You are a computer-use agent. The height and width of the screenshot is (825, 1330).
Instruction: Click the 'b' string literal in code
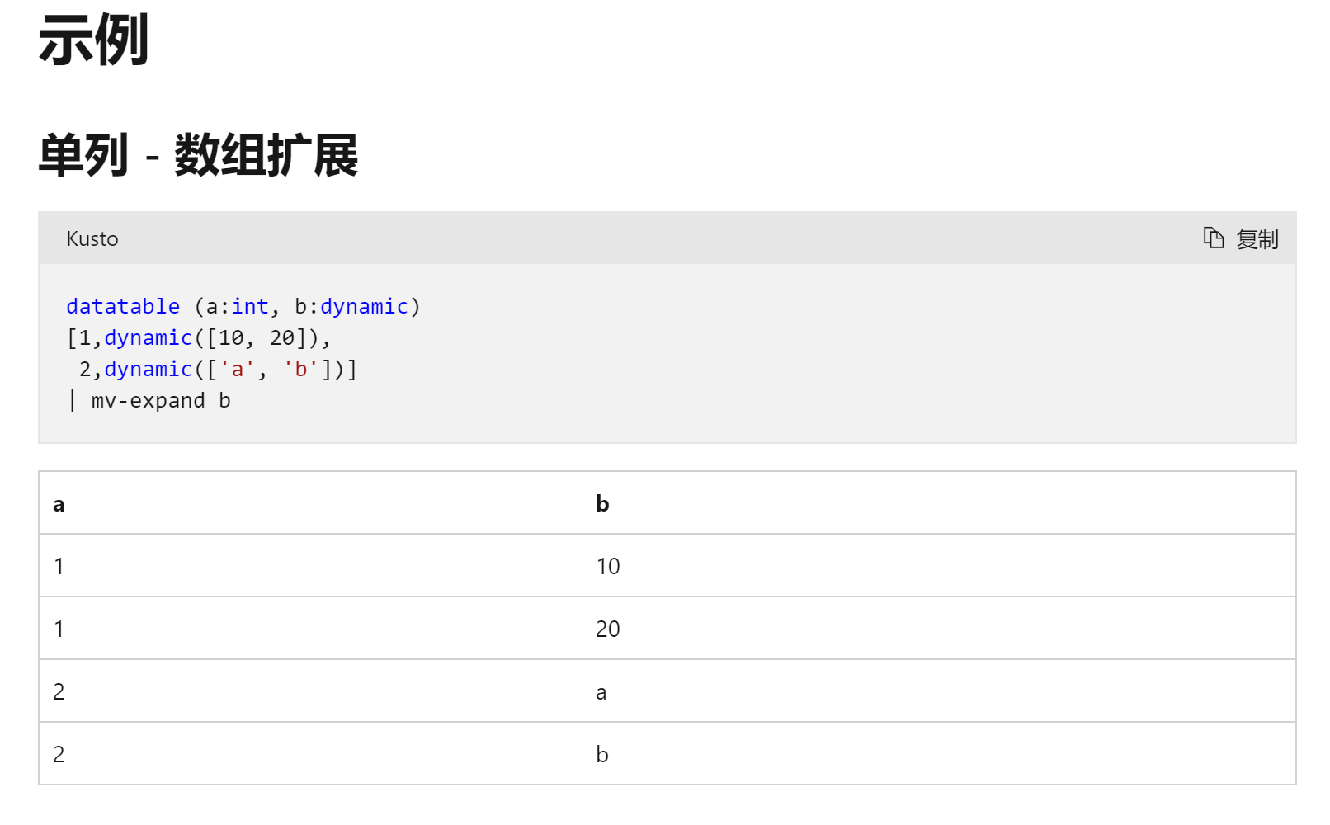[300, 370]
